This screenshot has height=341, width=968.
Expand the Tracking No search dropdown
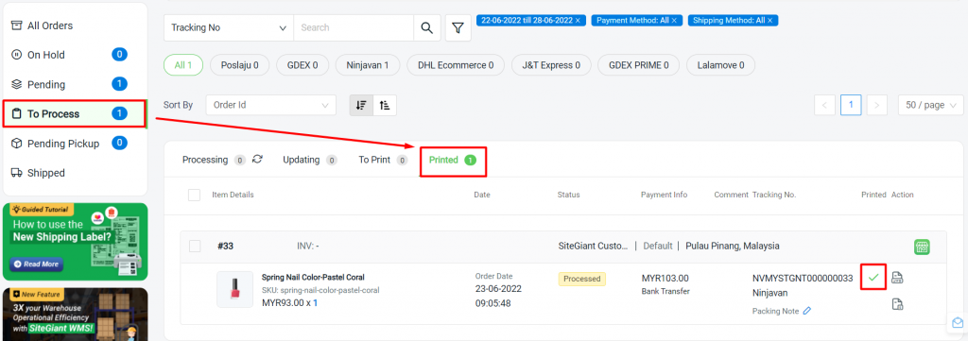point(229,27)
